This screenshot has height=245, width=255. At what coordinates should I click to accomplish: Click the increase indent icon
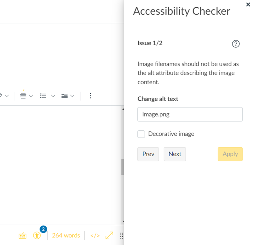[x=64, y=96]
